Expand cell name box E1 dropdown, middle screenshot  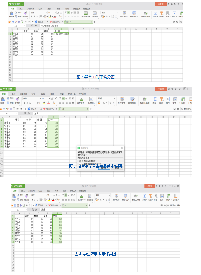(17, 114)
